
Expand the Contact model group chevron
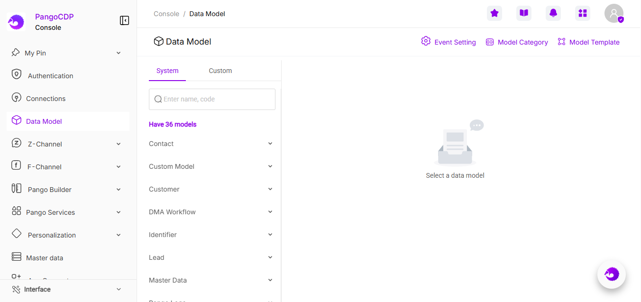tap(270, 144)
